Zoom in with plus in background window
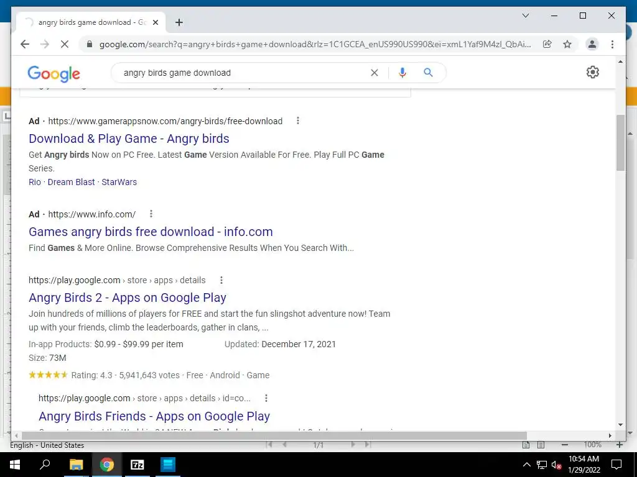Screen dimensions: 637x477 click(x=619, y=445)
